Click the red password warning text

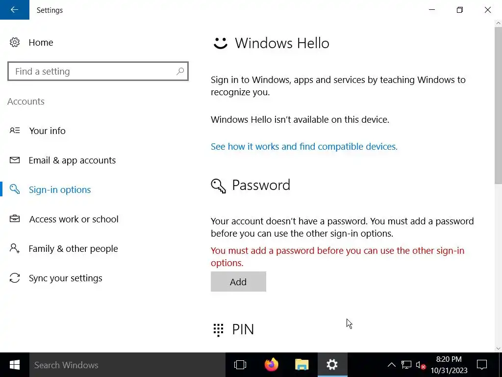(337, 256)
